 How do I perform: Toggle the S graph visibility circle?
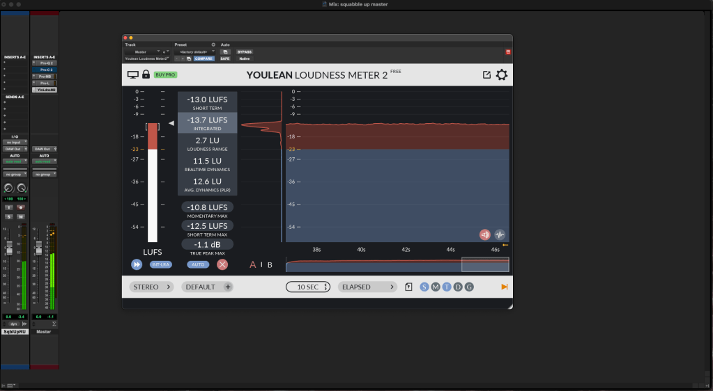pos(424,287)
